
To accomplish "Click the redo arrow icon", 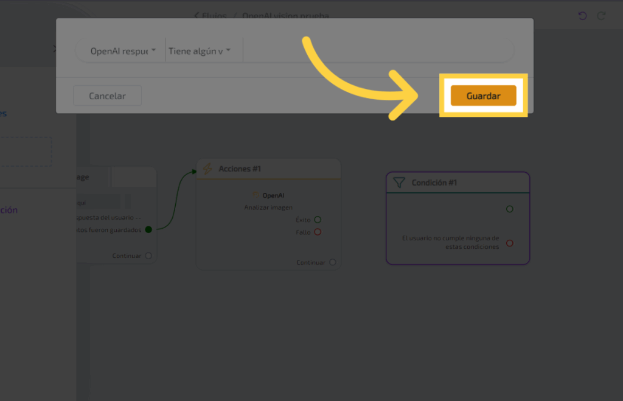I will [x=602, y=16].
